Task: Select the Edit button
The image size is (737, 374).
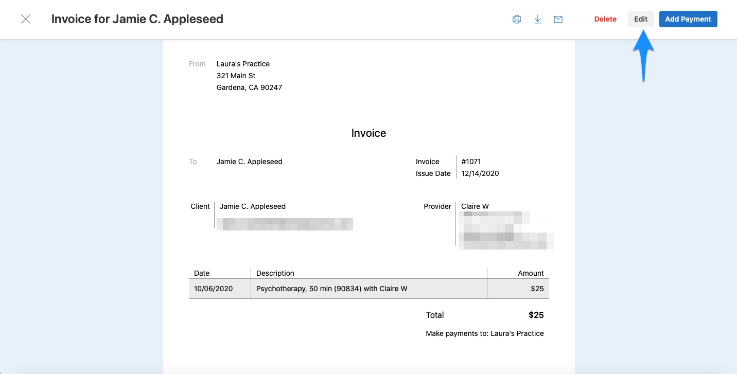Action: tap(640, 19)
